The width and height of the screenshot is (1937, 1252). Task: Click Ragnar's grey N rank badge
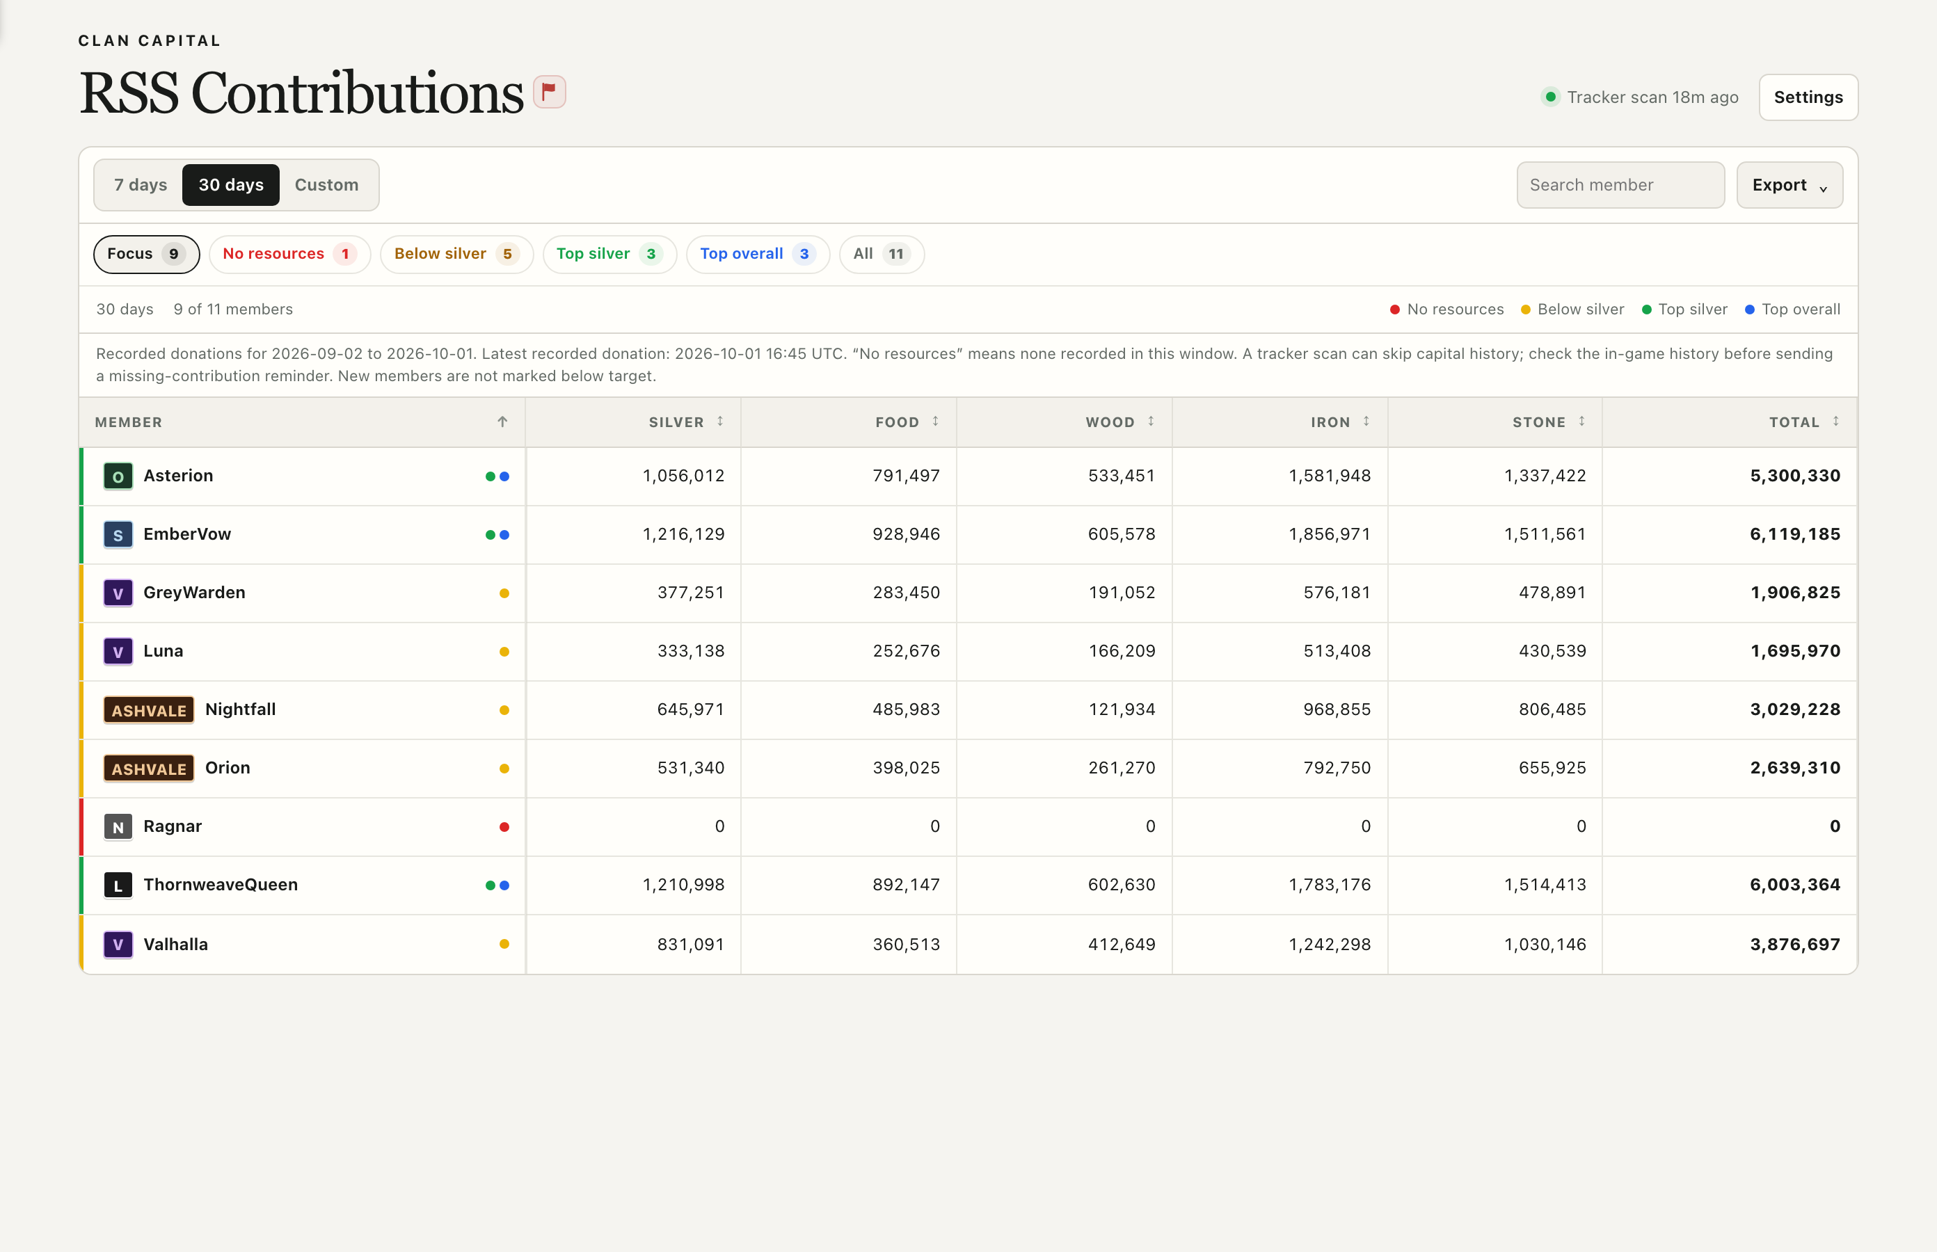click(x=118, y=827)
